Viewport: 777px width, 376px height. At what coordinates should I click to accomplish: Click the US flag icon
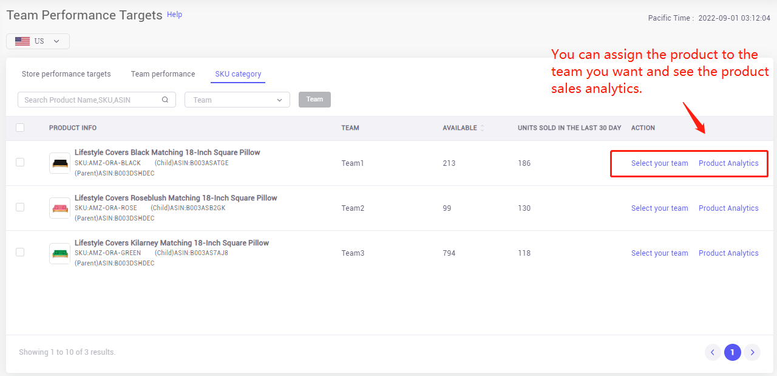22,41
